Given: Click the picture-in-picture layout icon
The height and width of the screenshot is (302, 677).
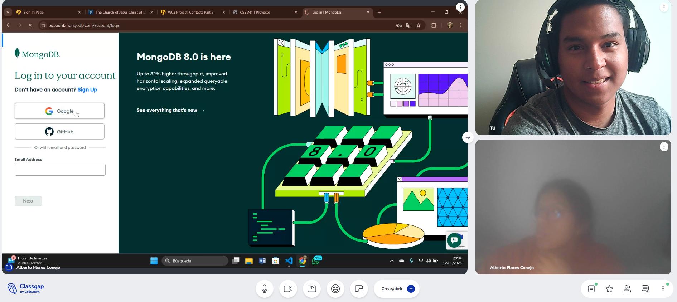Looking at the screenshot, I should point(359,289).
